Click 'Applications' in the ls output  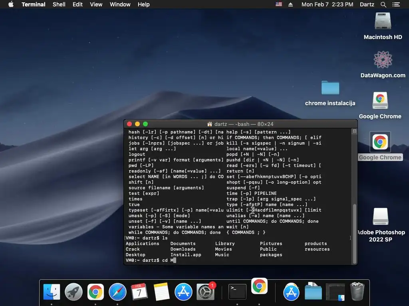pyautogui.click(x=143, y=243)
